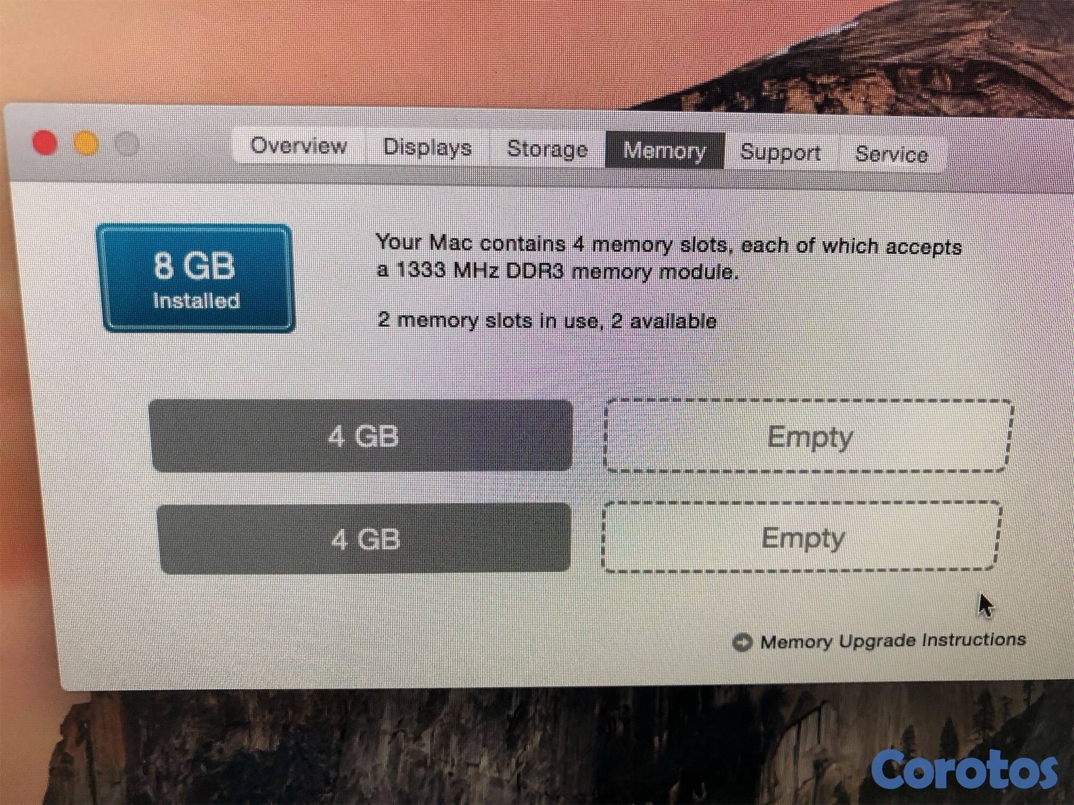Click the 8 GB Installed badge
This screenshot has width=1074, height=805.
pyautogui.click(x=196, y=278)
